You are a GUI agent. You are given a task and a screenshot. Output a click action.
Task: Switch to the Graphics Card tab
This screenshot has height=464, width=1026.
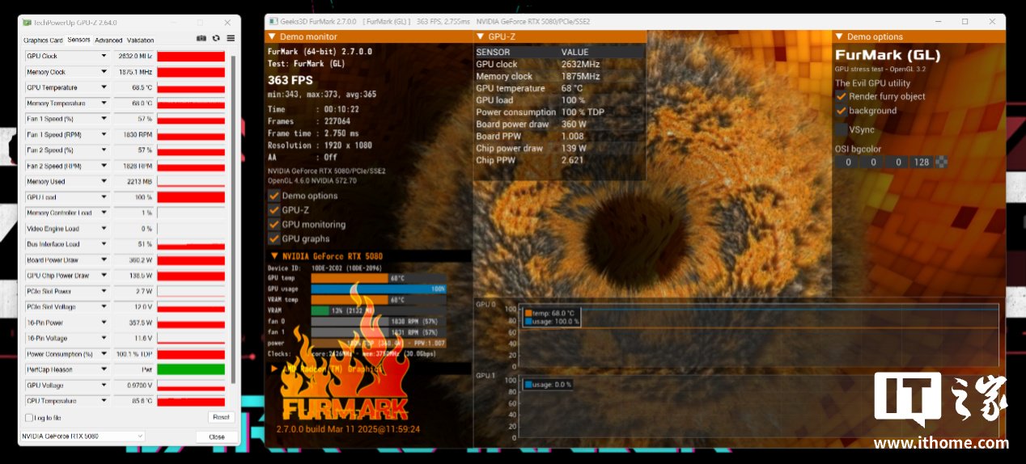point(43,40)
